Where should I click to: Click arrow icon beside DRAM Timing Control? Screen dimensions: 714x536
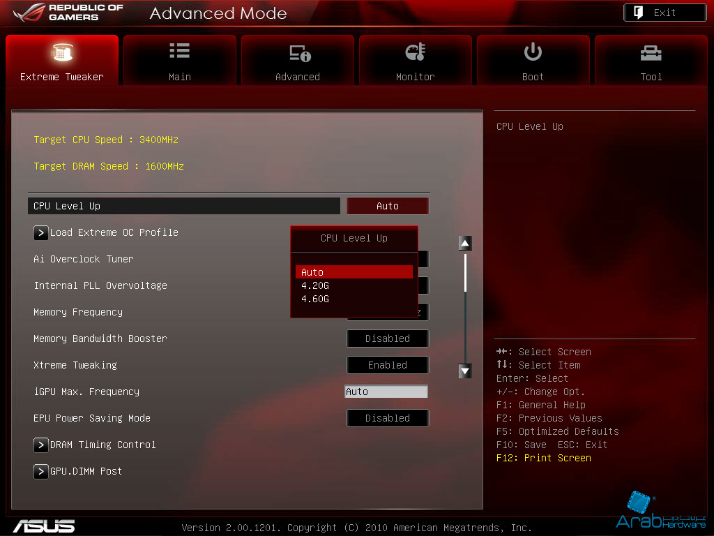point(40,445)
